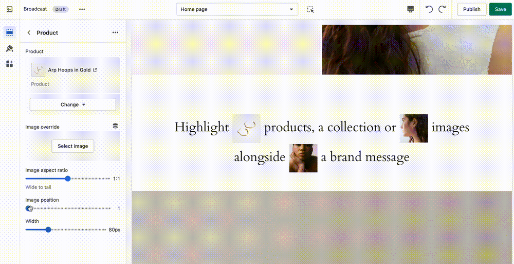Click the Redo arrow icon
Image resolution: width=514 pixels, height=264 pixels.
click(x=442, y=9)
